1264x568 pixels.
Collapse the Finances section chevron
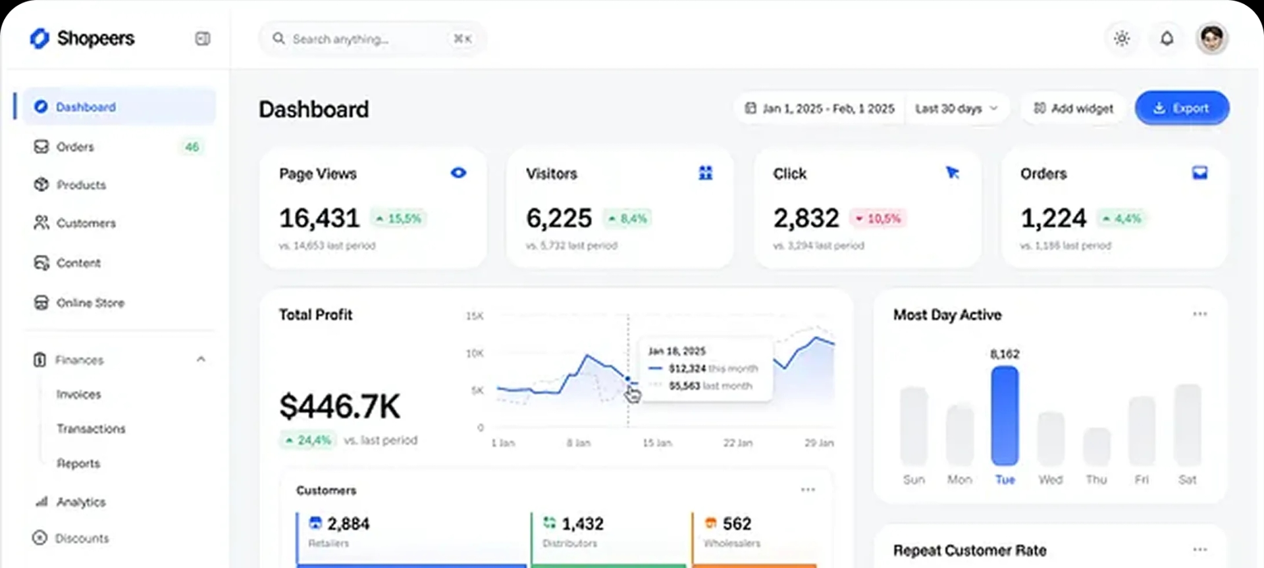pos(201,359)
